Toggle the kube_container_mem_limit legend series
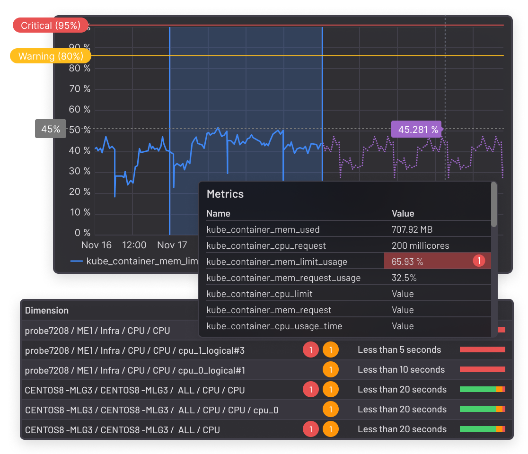This screenshot has width=528, height=454. coord(137,261)
